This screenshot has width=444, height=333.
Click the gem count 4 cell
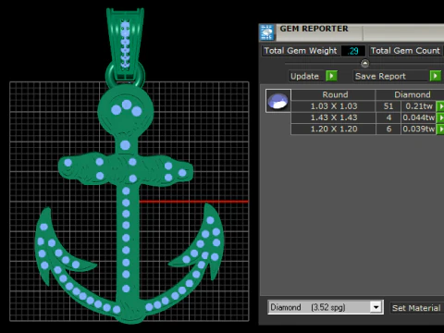(388, 117)
